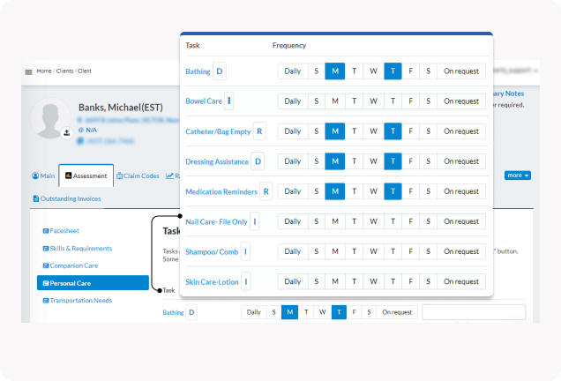The height and width of the screenshot is (381, 561).
Task: Open the Shampoo/ Comb task link
Action: tap(212, 252)
